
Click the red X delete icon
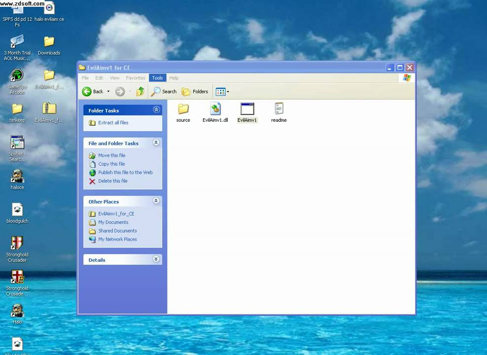click(x=92, y=181)
